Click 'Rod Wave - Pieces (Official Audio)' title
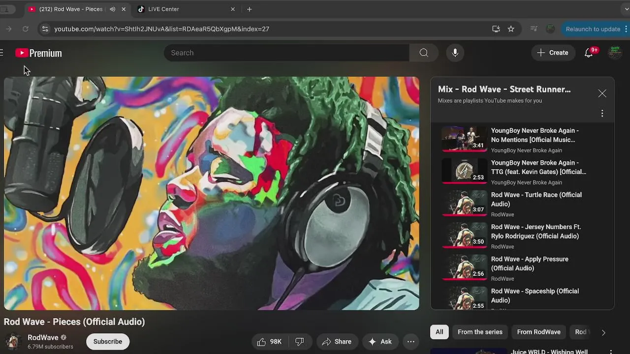This screenshot has width=630, height=354. click(x=74, y=322)
